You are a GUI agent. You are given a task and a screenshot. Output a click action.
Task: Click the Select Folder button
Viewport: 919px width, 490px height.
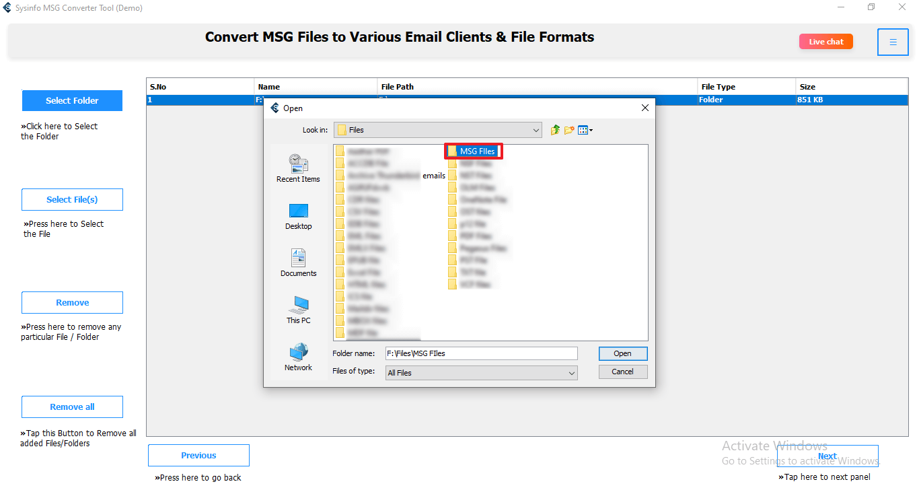pos(72,100)
